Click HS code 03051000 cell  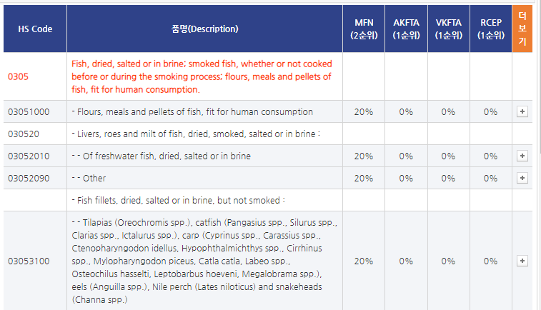pos(29,111)
